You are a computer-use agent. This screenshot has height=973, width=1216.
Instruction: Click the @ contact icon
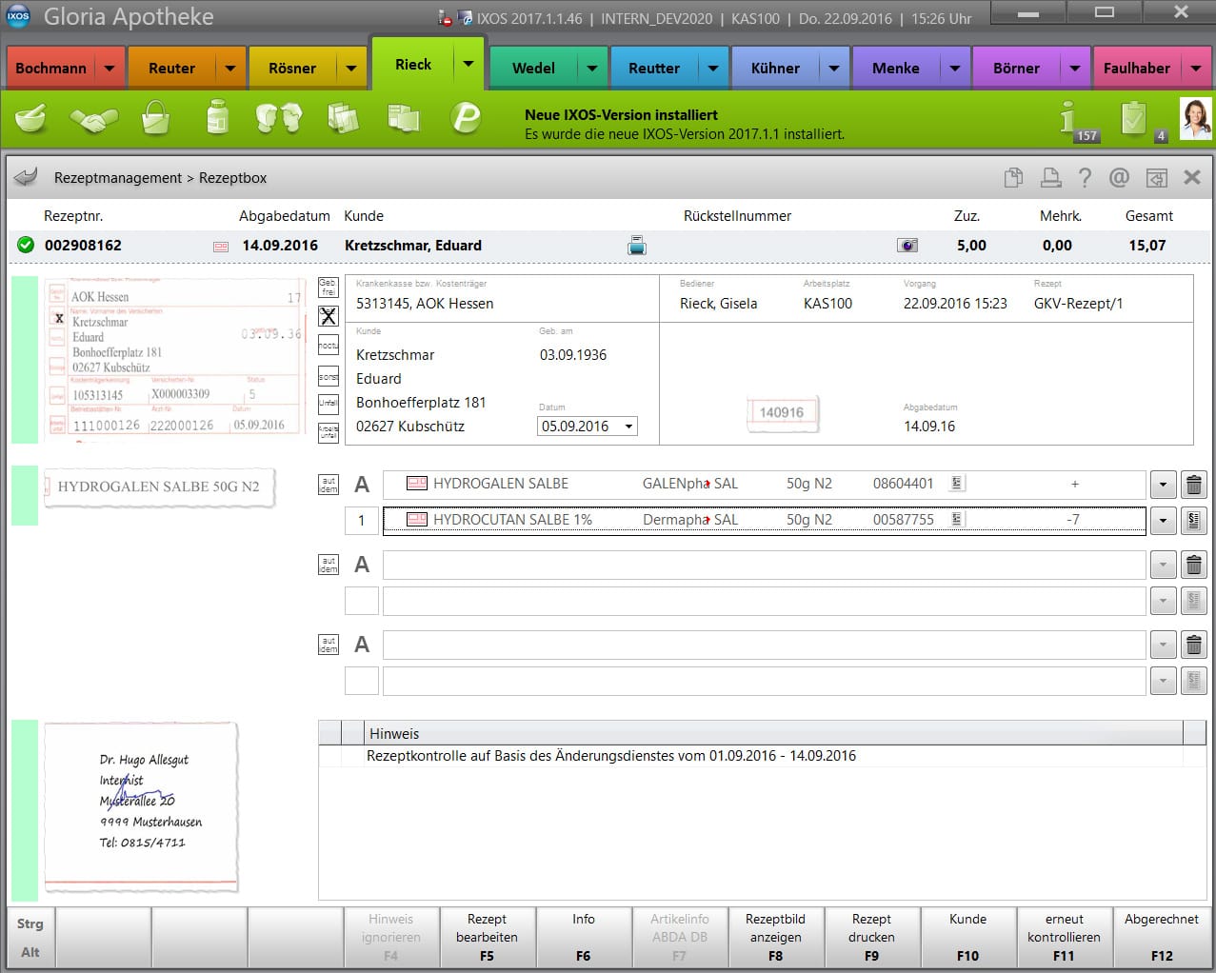(1120, 177)
